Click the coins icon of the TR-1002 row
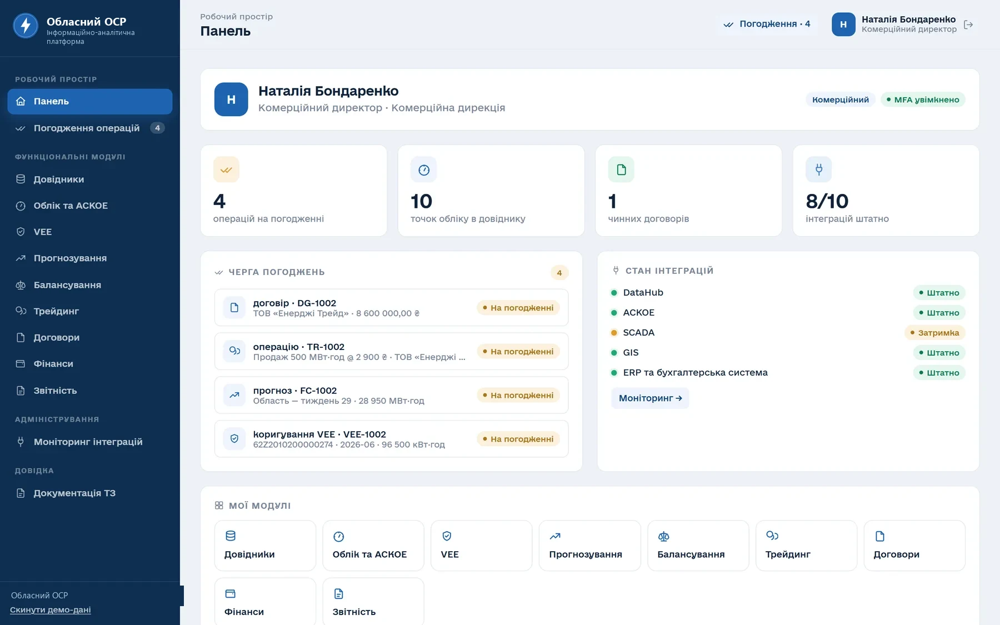This screenshot has height=625, width=1000. tap(234, 351)
